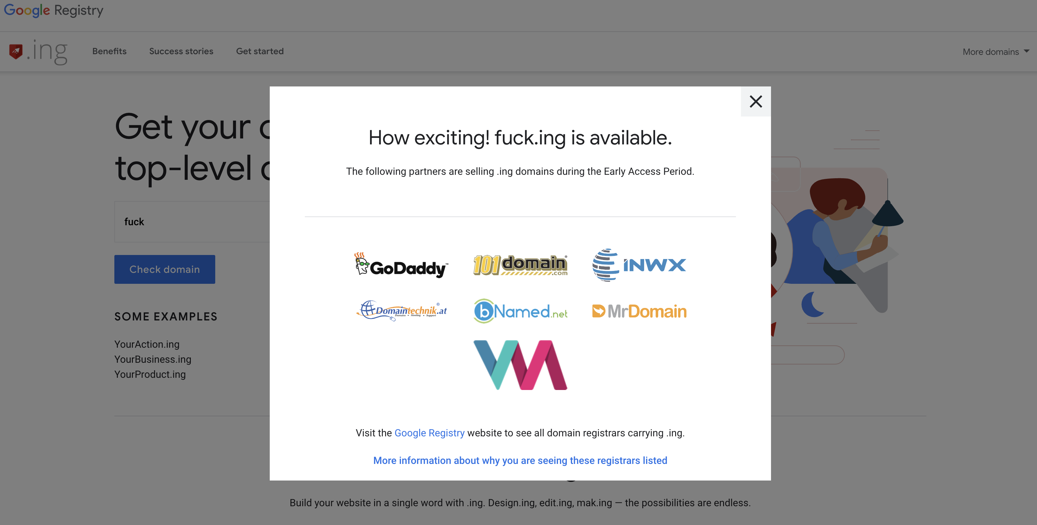
Task: Select the Get started nav item
Action: click(x=260, y=51)
